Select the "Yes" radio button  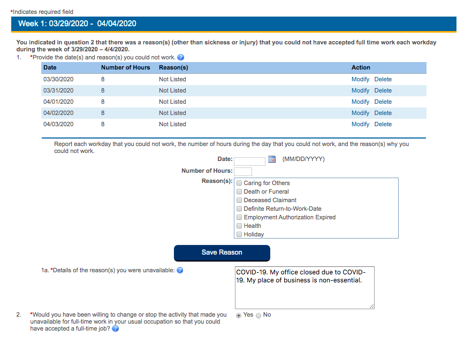click(238, 315)
